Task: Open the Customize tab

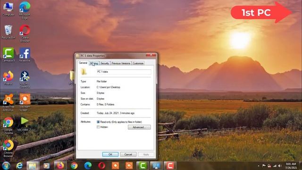Action: pos(138,63)
